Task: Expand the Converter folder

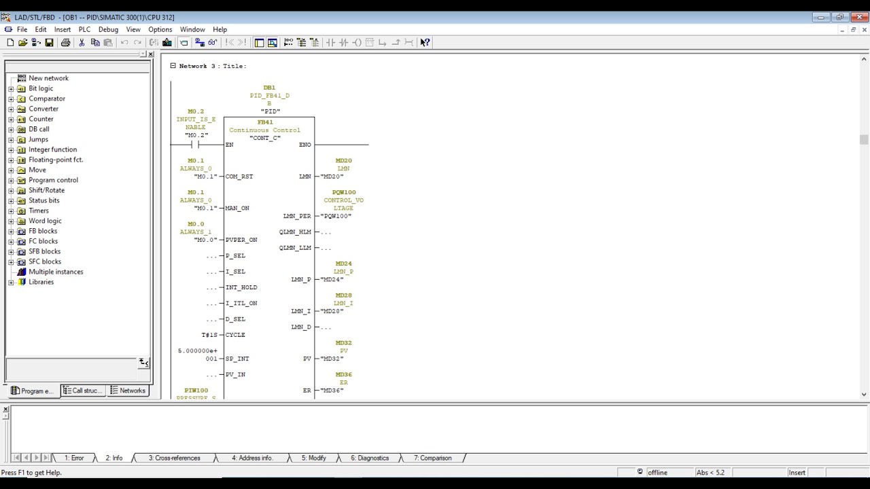Action: (11, 109)
